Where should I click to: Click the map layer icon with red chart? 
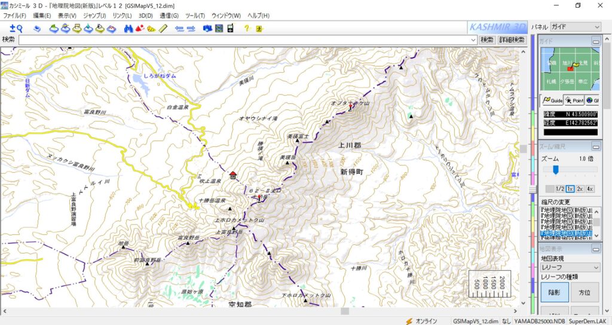tap(112, 29)
